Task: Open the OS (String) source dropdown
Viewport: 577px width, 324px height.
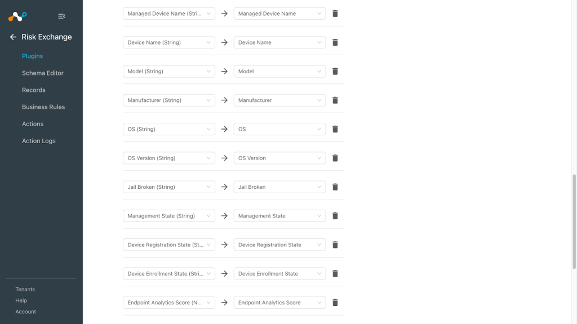Action: coord(169,129)
